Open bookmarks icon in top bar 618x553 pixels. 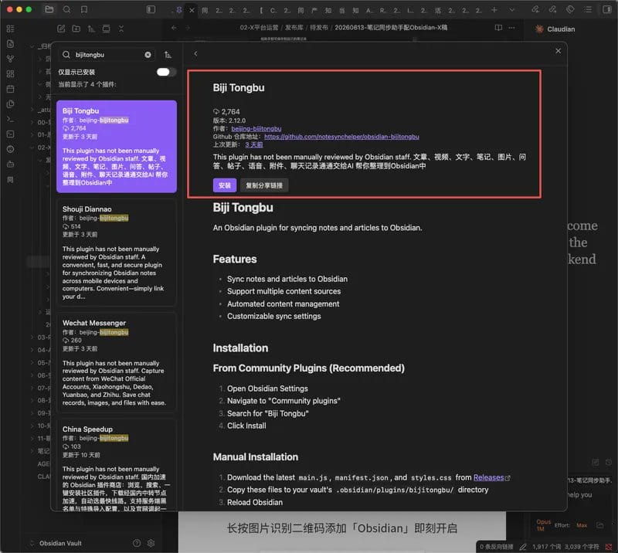84,9
